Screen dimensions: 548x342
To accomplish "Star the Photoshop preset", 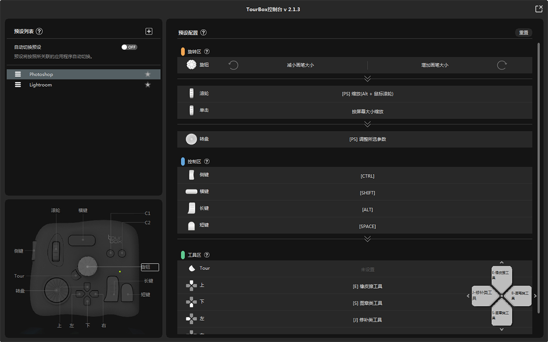I will pyautogui.click(x=148, y=74).
